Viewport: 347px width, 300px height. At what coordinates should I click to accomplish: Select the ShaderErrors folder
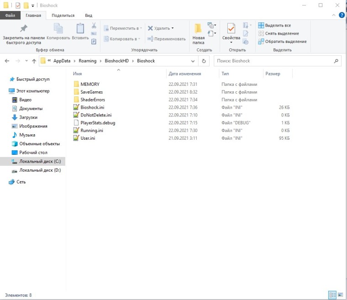[93, 100]
